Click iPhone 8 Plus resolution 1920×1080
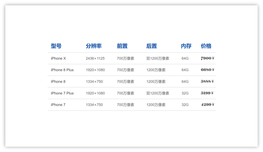Screen dimensions: 263x152 [95, 70]
